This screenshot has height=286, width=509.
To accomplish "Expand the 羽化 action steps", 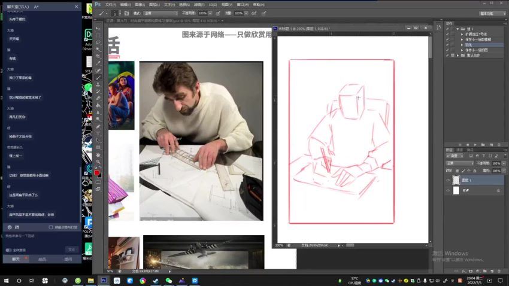I will click(462, 45).
